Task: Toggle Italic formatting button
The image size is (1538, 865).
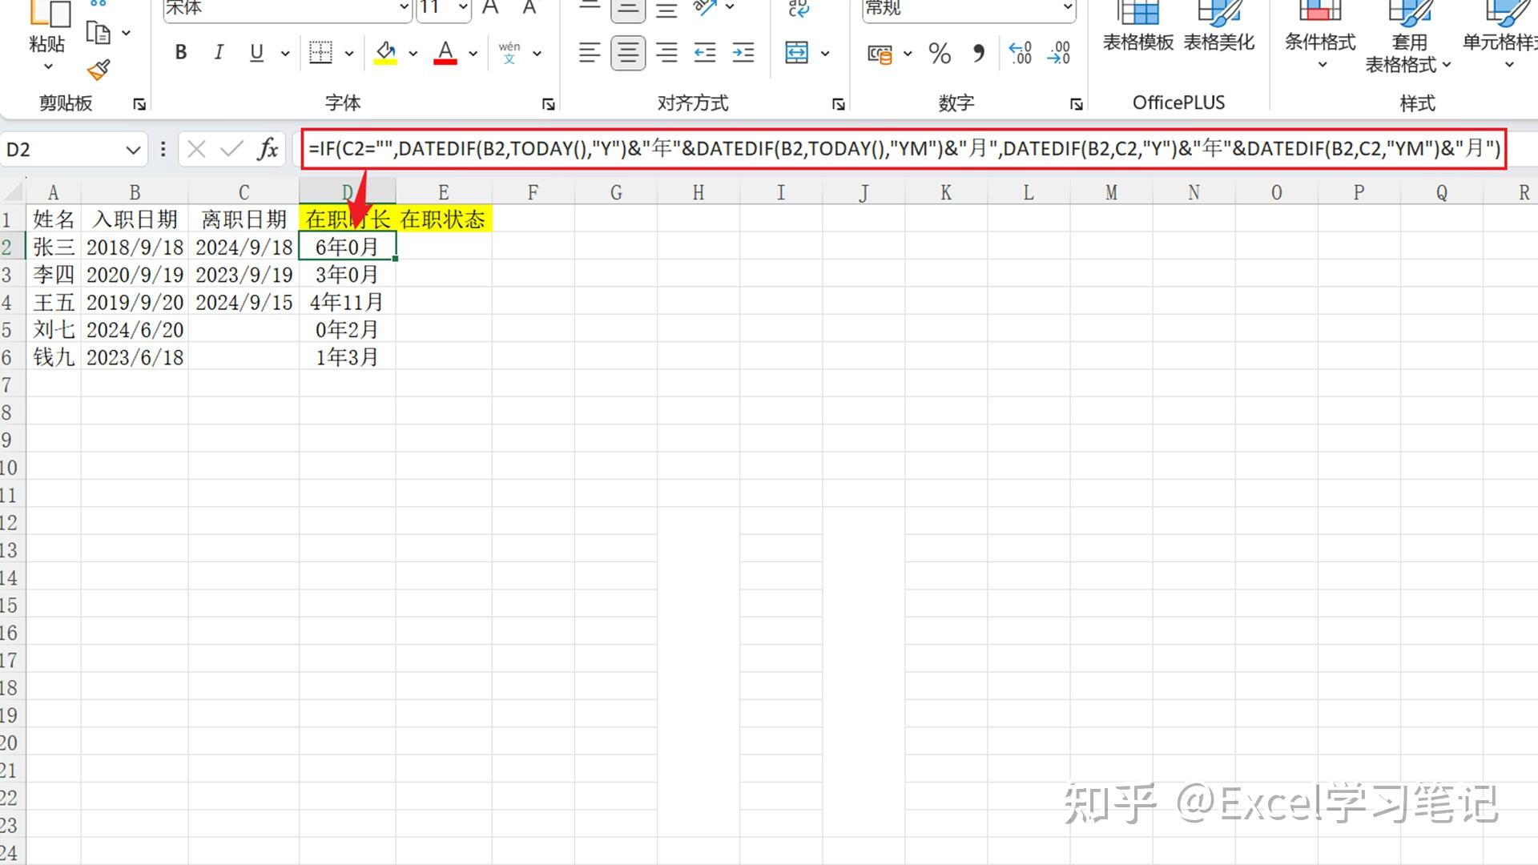Action: 218,53
